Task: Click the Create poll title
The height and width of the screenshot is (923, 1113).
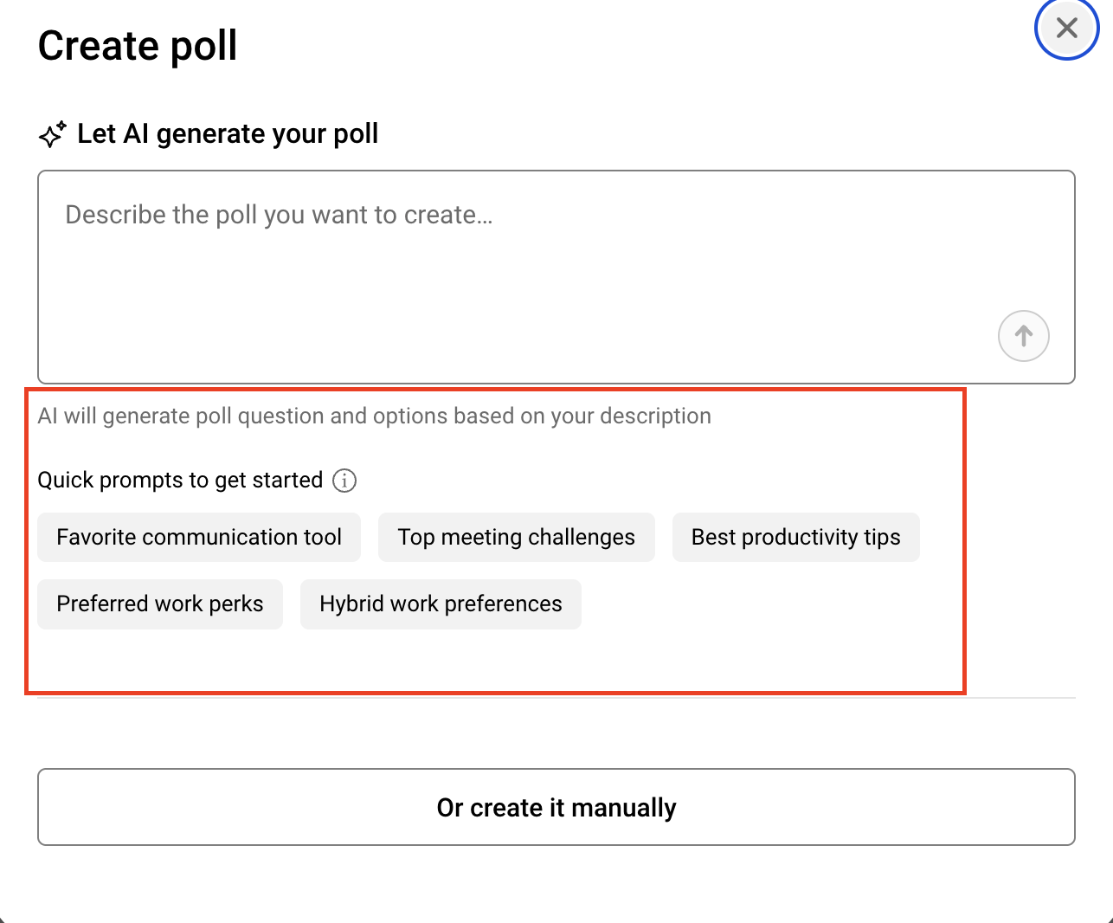Action: tap(138, 46)
